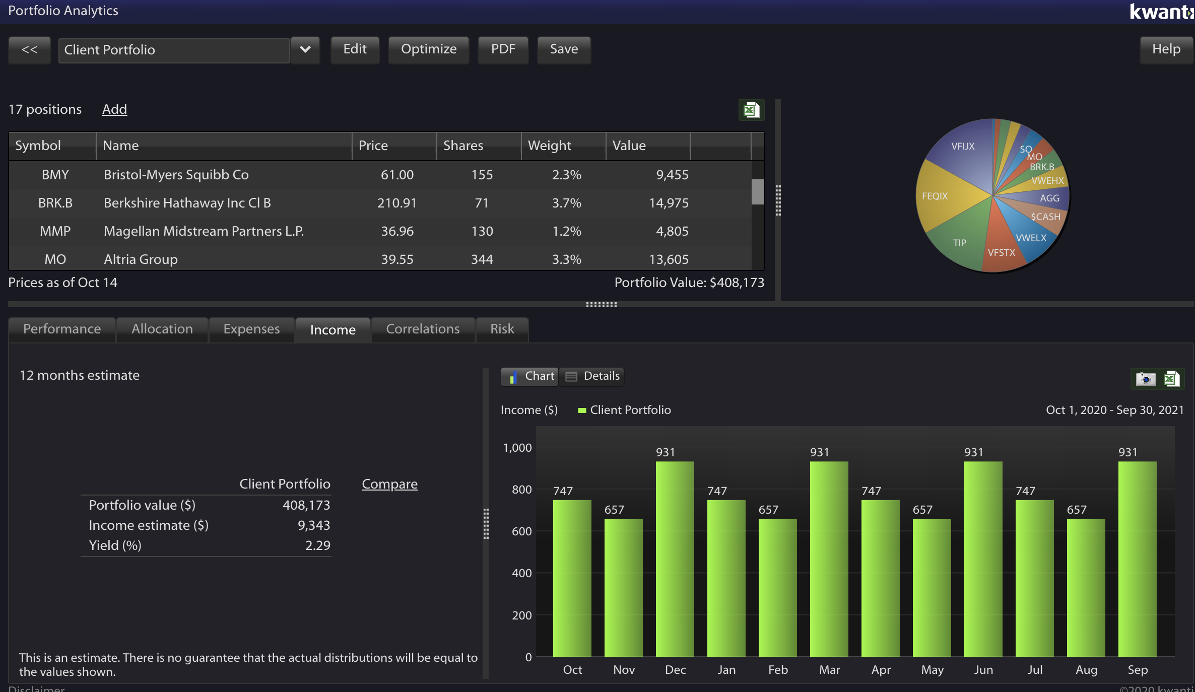Click the Client Portfolio name field
Viewport: 1195px width, 692px height.
[174, 50]
